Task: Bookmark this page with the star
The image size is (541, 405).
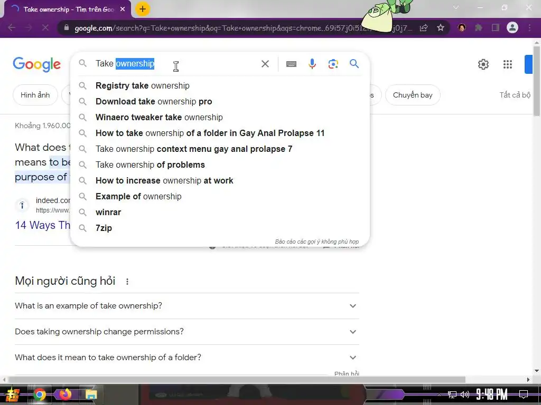Action: (441, 27)
